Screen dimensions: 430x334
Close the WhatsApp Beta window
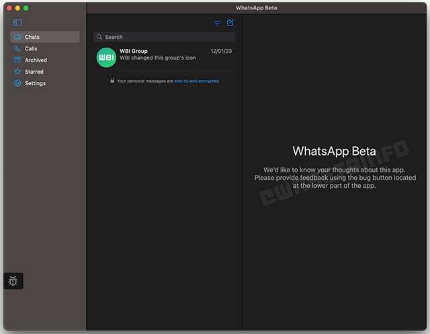pyautogui.click(x=9, y=8)
